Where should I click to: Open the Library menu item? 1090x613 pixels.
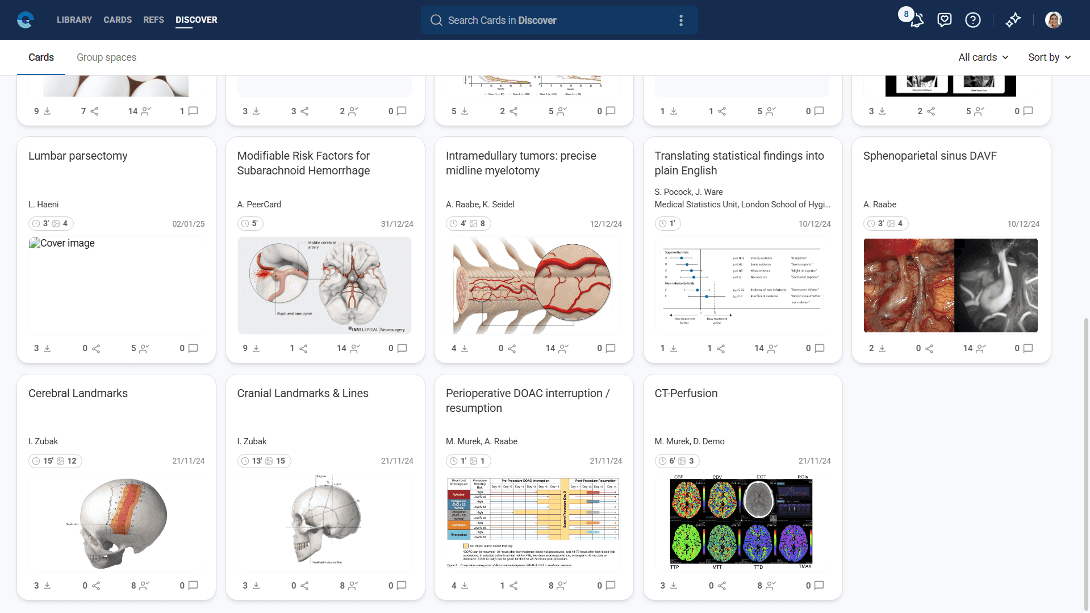click(74, 20)
